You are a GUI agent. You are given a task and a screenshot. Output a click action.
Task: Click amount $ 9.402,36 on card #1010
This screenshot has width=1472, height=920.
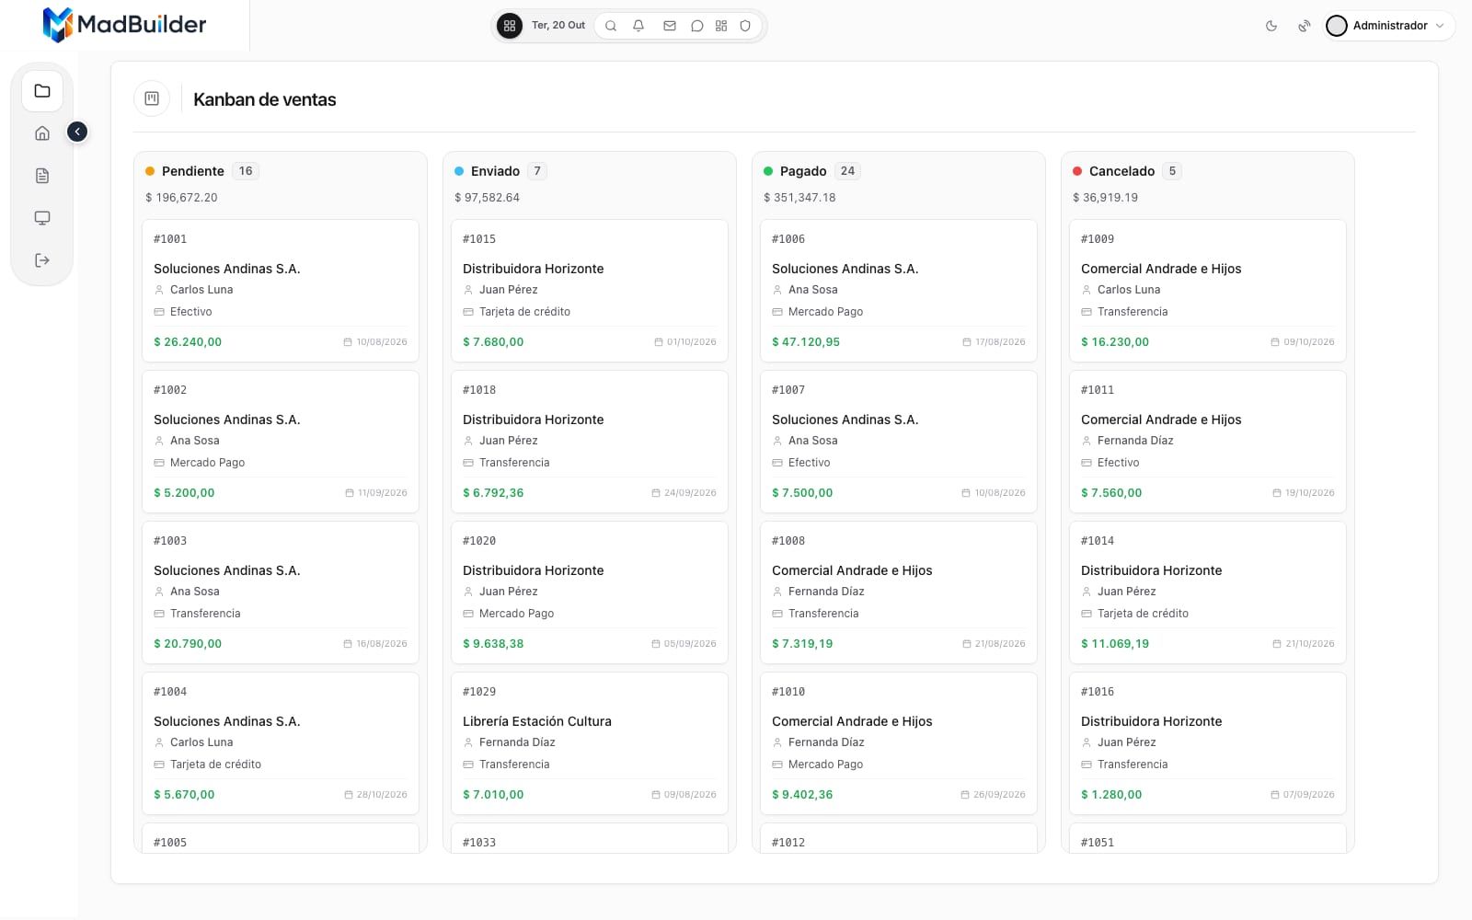(802, 795)
